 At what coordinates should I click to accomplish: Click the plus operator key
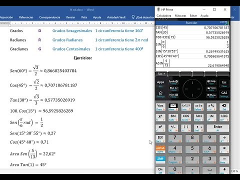(x=224, y=170)
